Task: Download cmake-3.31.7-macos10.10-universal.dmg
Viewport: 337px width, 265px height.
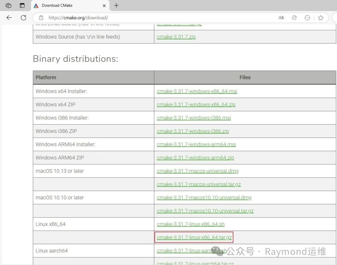Action: tap(204, 198)
